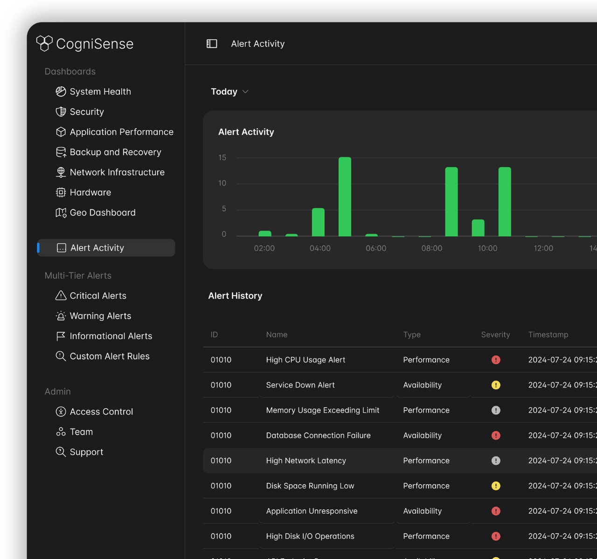Select Alert Activity in the sidebar
The image size is (597, 559).
[x=106, y=248]
